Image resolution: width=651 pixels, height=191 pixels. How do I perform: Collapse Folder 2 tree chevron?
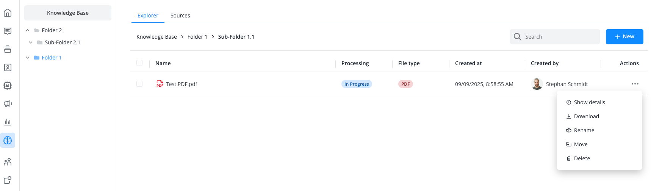point(28,30)
